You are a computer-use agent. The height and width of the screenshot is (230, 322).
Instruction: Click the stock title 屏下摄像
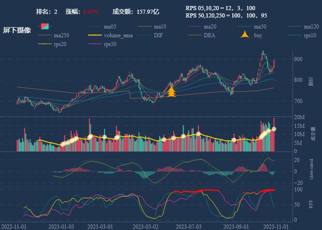coord(17,30)
